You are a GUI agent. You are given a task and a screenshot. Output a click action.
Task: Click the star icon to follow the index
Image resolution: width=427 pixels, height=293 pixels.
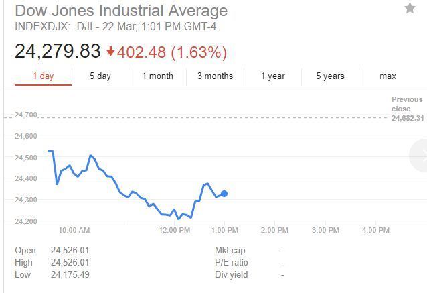click(x=410, y=8)
